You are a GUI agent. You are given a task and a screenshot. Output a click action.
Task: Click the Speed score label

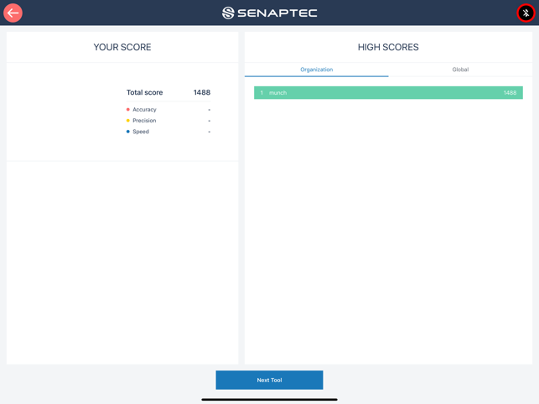(x=141, y=132)
